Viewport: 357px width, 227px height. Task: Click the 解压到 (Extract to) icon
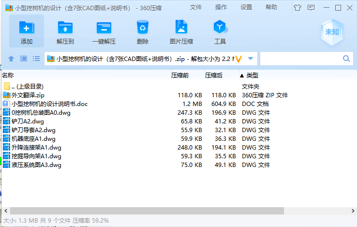pos(65,28)
